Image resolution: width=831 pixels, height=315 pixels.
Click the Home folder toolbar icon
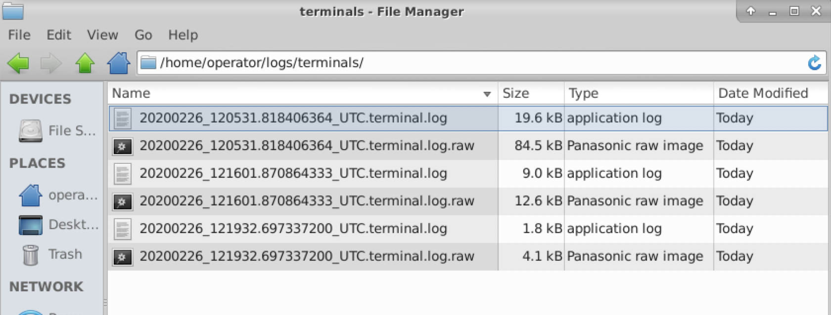[118, 63]
